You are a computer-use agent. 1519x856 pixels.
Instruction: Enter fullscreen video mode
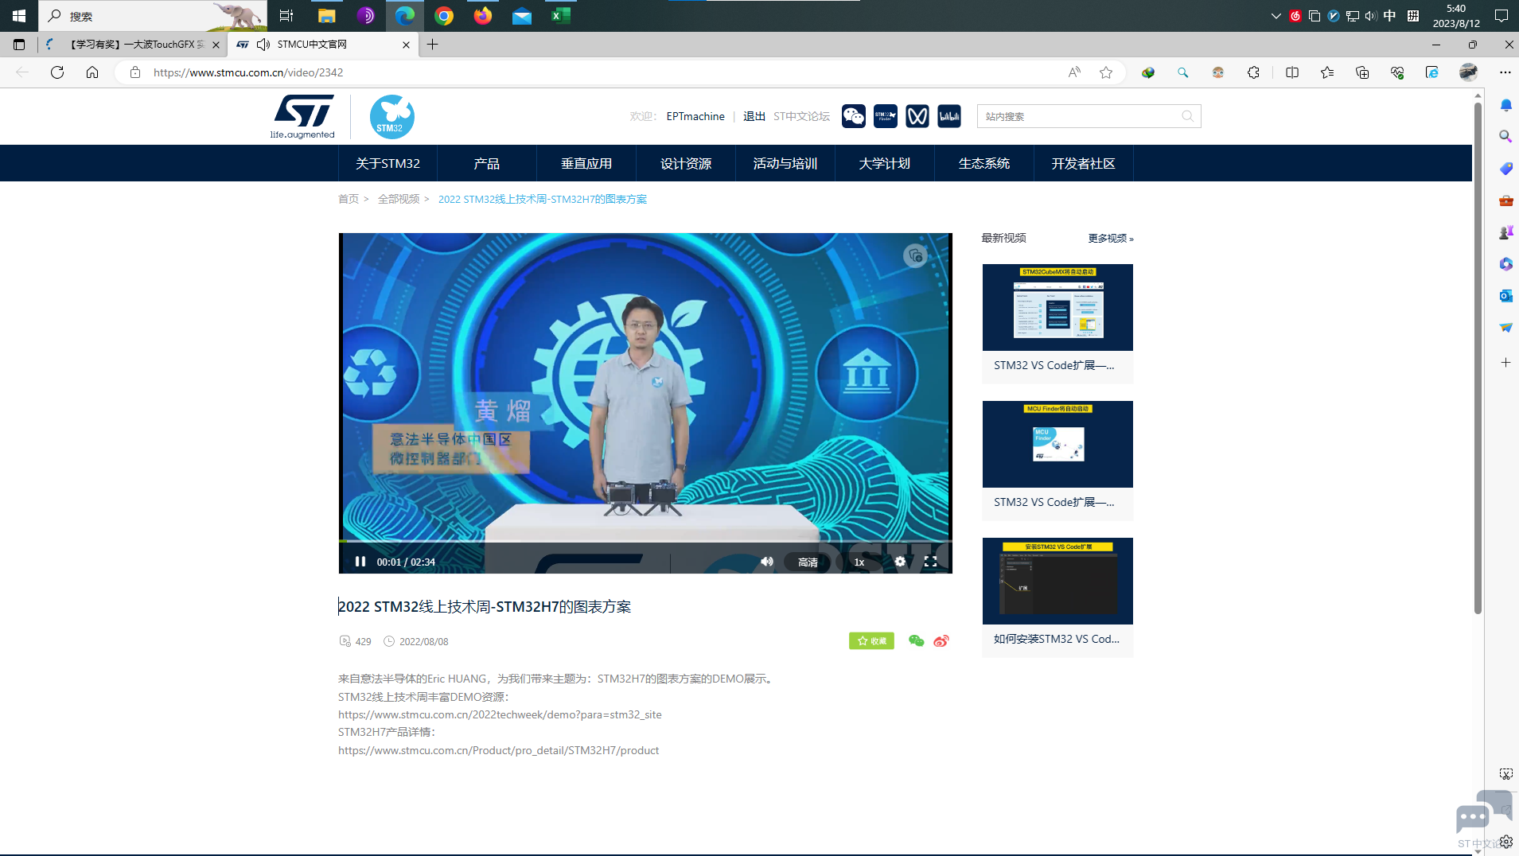pos(930,562)
